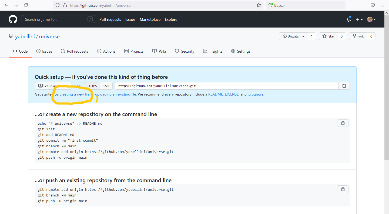This screenshot has height=214, width=389.
Task: Click the GitHub Octocat logo
Action: point(13,19)
